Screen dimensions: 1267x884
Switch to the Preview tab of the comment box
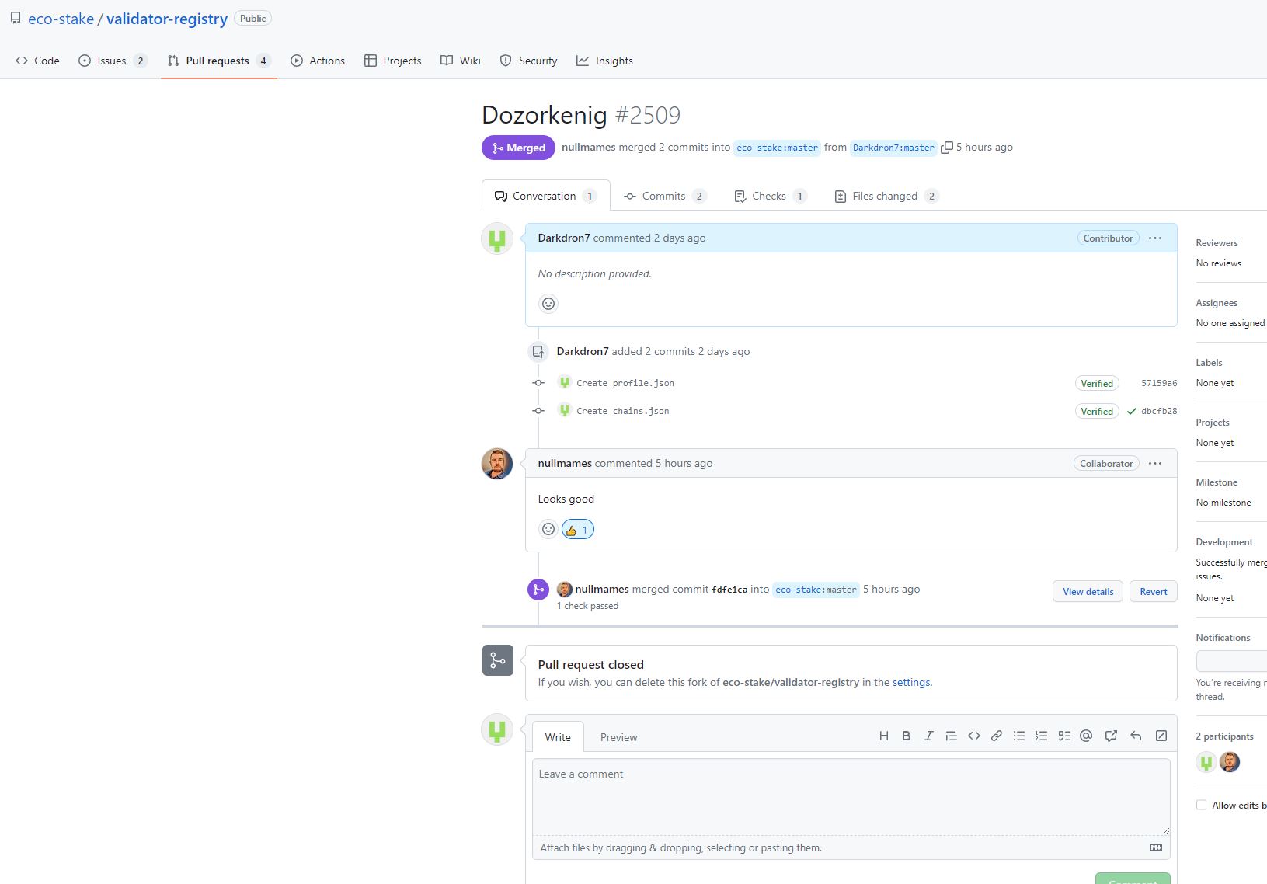pos(618,736)
